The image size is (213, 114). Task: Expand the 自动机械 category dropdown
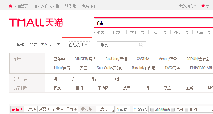tap(78, 45)
